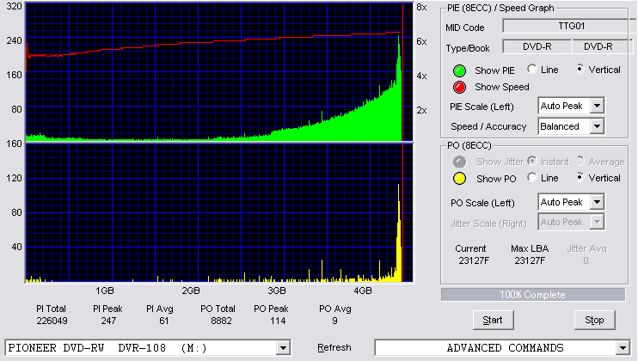This screenshot has width=638, height=361.
Task: Click the 1GB axis label
Action: coord(105,291)
